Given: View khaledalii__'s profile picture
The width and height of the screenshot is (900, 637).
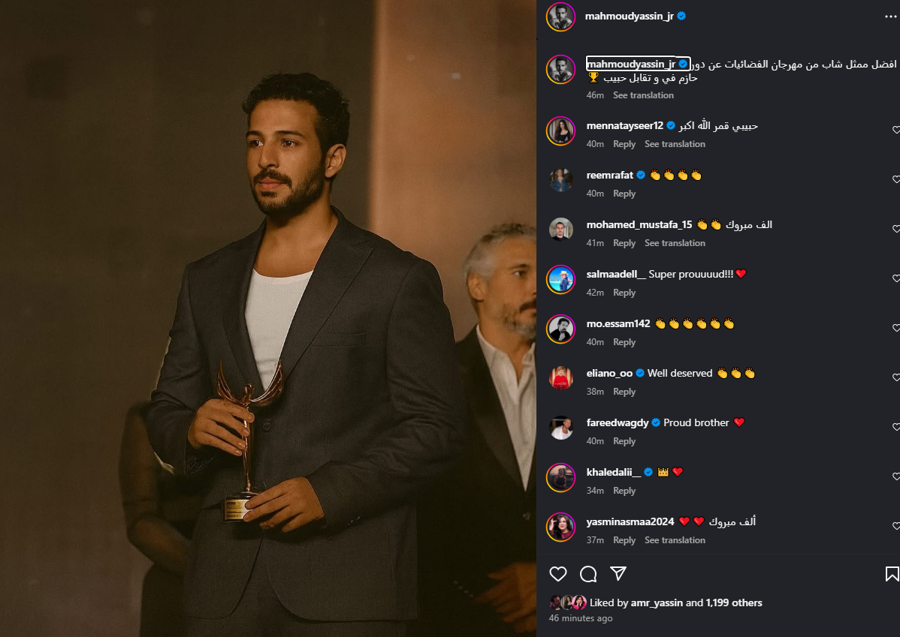Looking at the screenshot, I should click(x=560, y=478).
